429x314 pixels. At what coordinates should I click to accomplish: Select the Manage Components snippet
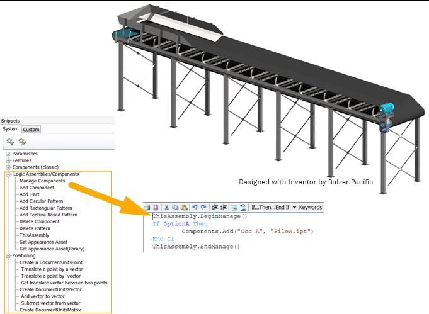point(42,181)
